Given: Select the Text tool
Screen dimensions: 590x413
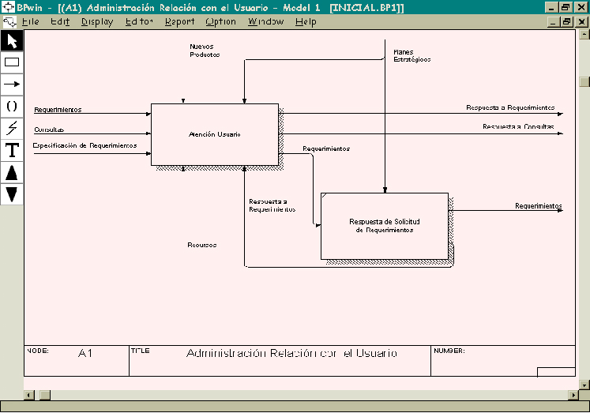Looking at the screenshot, I should [12, 150].
